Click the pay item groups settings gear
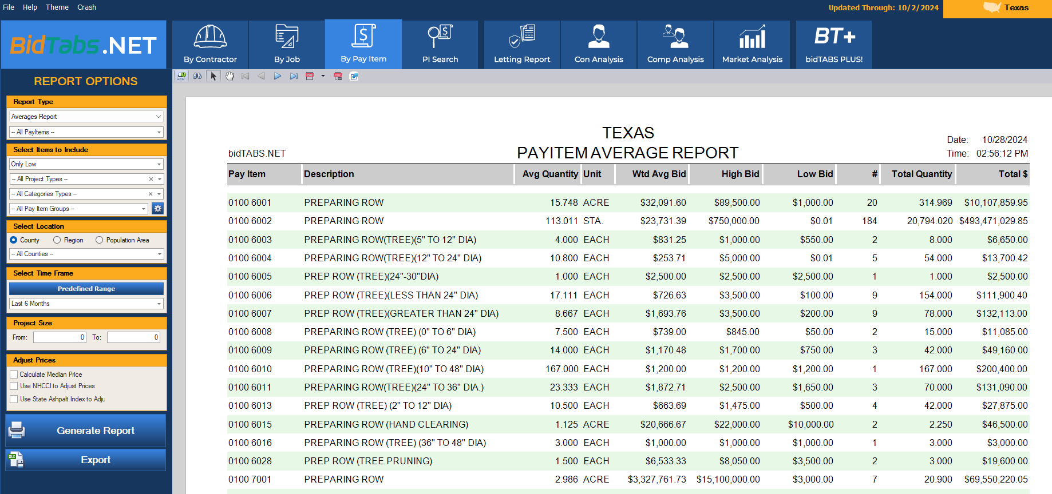 tap(158, 209)
